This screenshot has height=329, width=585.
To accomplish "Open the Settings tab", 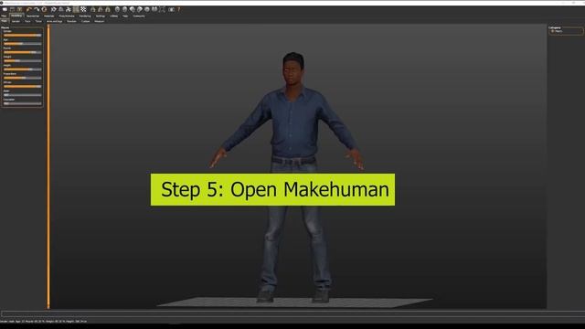I will (101, 16).
